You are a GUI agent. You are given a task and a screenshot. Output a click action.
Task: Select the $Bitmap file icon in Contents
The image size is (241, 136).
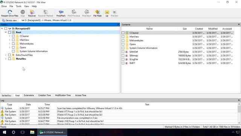click(x=127, y=56)
